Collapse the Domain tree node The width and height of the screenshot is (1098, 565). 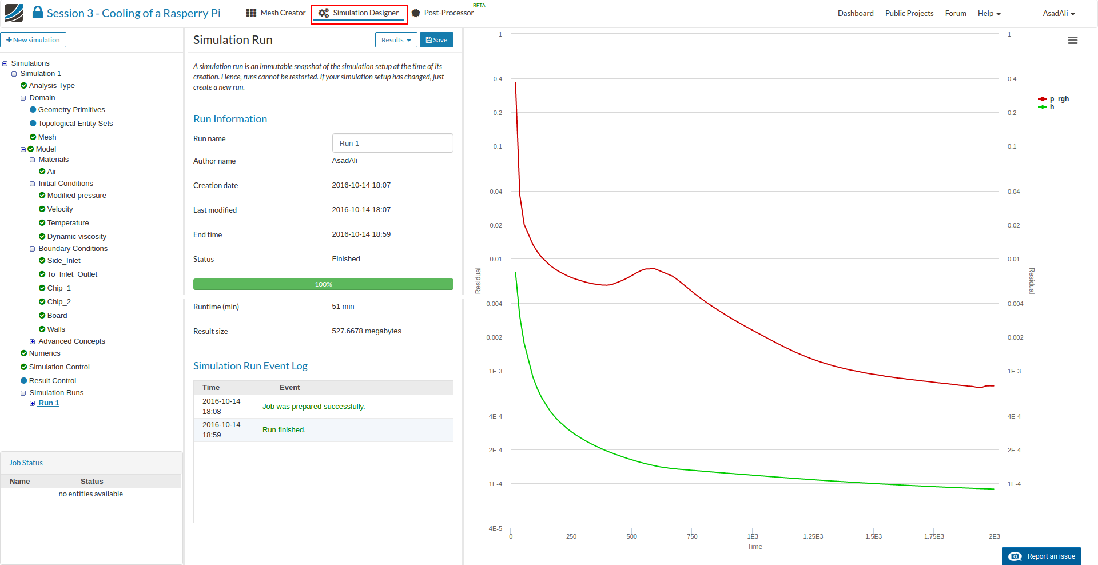pos(23,98)
